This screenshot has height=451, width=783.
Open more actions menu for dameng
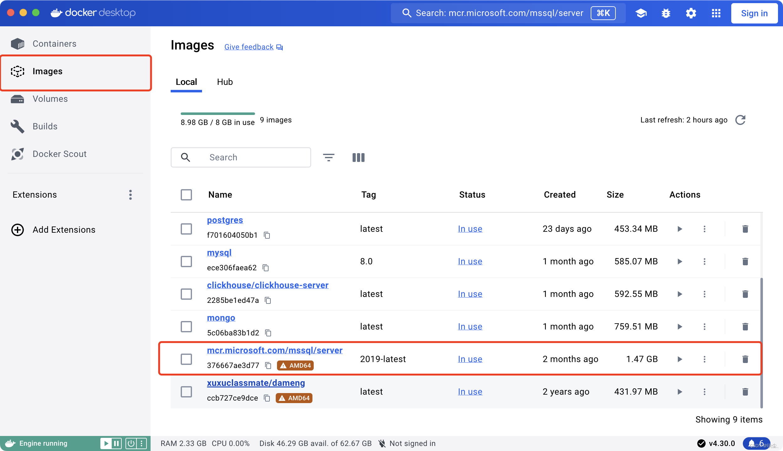[705, 392]
